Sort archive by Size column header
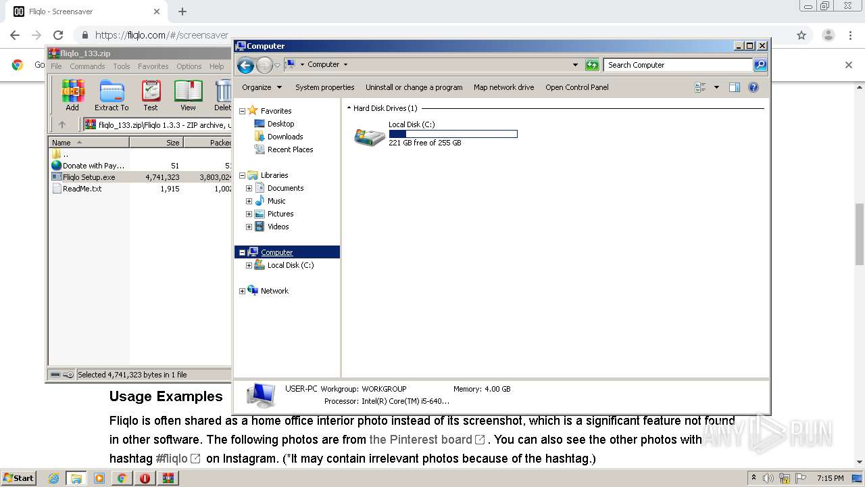This screenshot has width=865, height=487. 156,143
